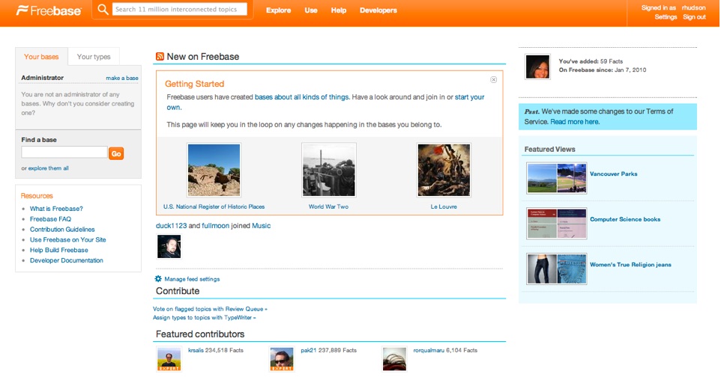The width and height of the screenshot is (721, 377).
Task: Open the Le Louvre caption link
Action: [x=444, y=206]
